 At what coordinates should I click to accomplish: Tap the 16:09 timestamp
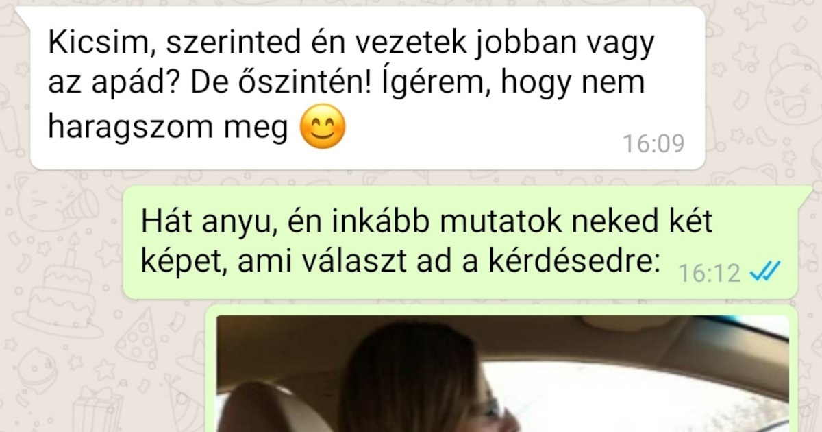point(653,144)
